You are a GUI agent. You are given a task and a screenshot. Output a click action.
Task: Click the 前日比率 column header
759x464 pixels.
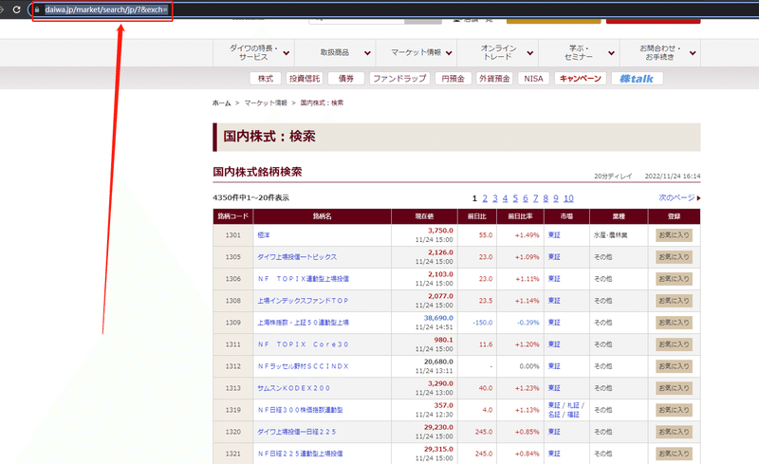(x=520, y=216)
